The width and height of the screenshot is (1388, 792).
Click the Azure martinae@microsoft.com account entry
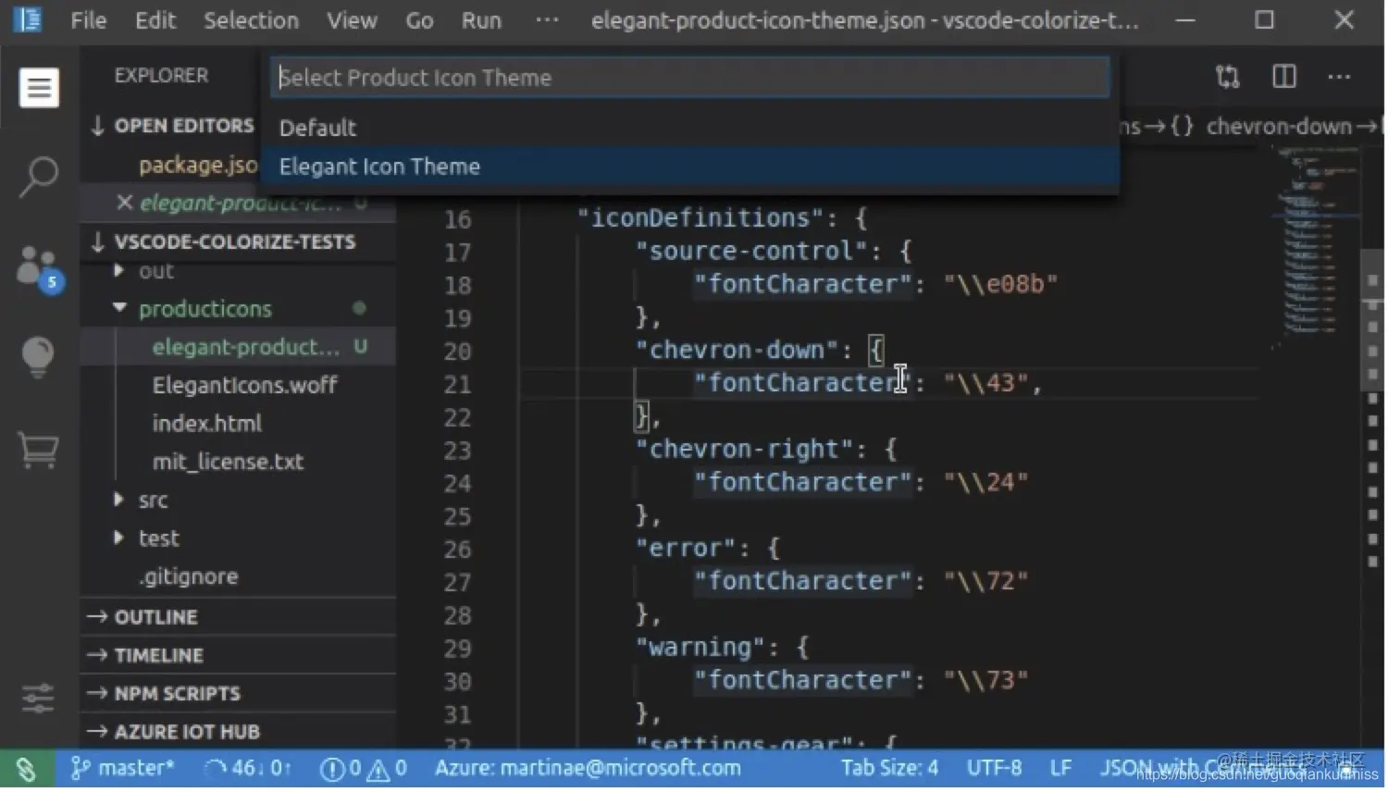588,768
